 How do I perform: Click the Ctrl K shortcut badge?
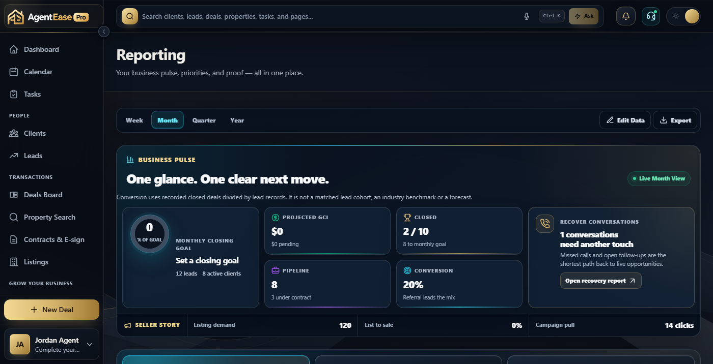click(x=552, y=16)
